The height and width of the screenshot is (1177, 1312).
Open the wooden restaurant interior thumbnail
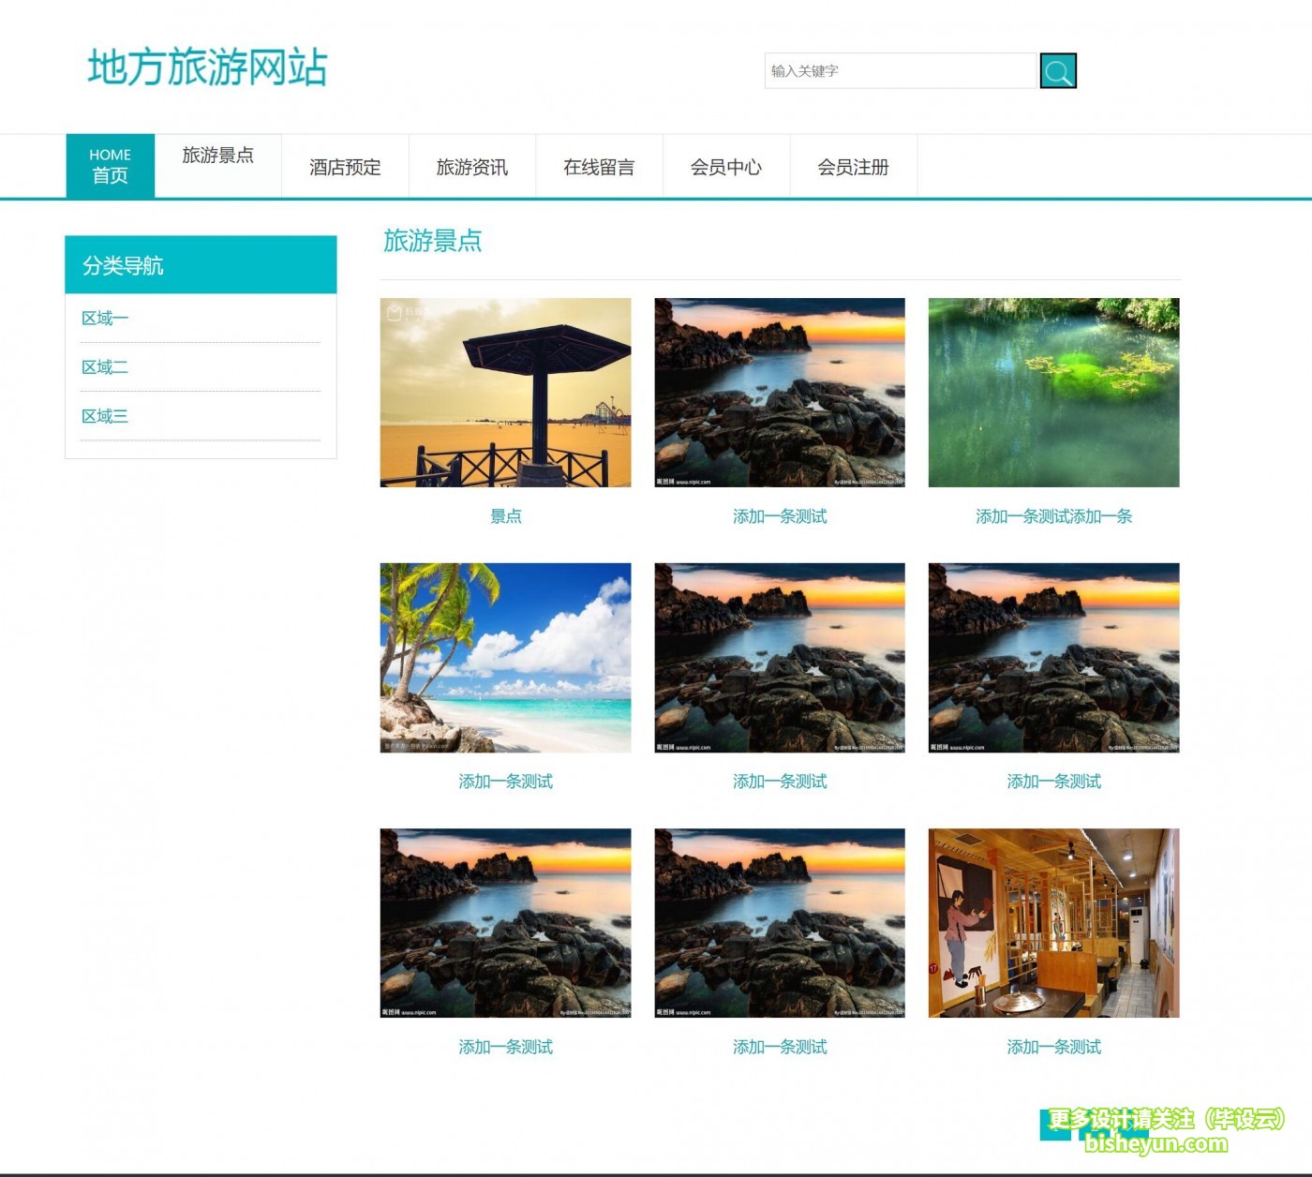(1053, 923)
